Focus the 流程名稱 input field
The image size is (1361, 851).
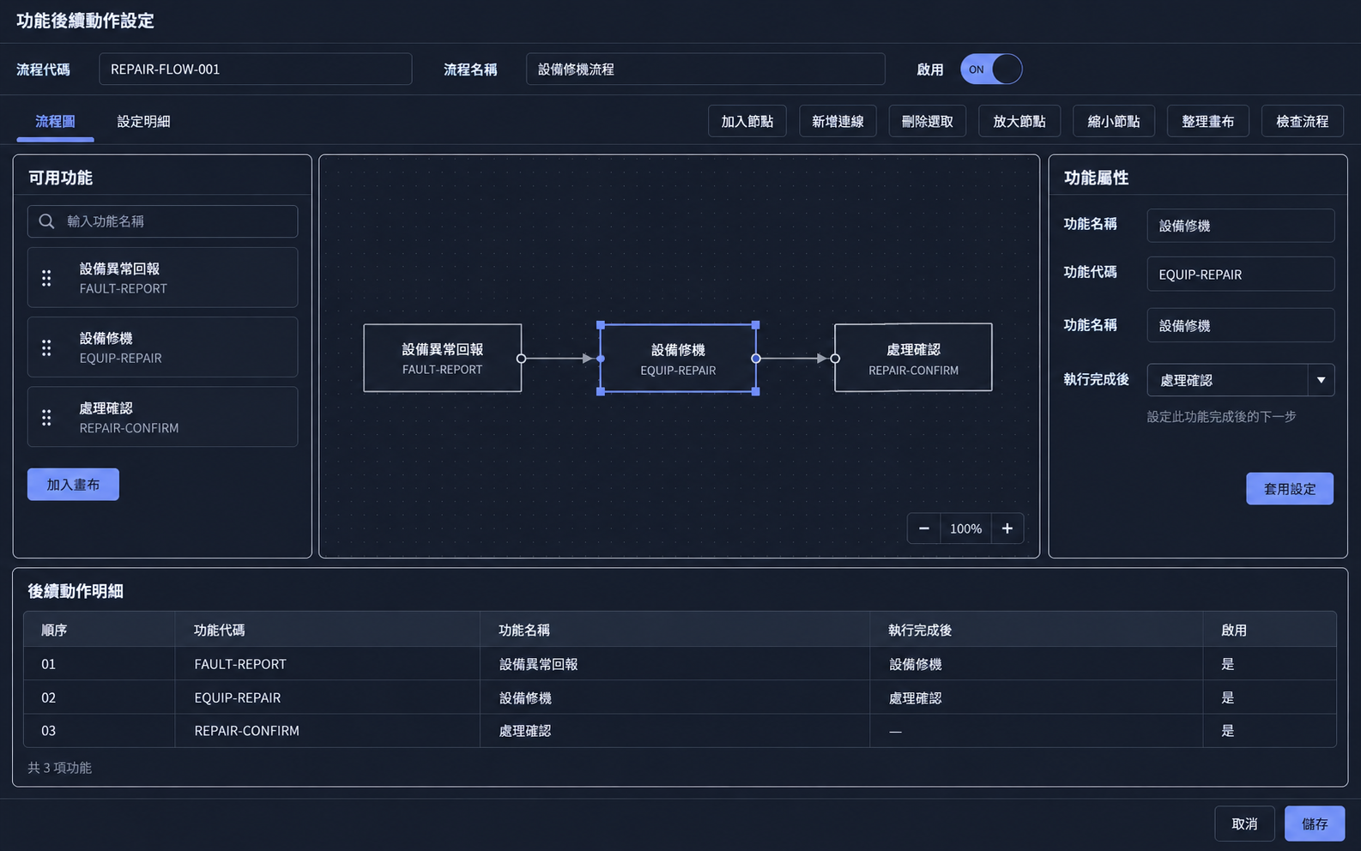[x=705, y=69]
